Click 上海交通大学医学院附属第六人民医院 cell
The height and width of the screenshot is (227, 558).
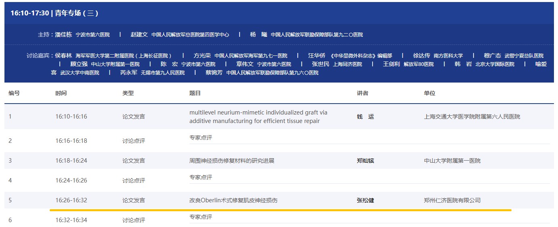[472, 117]
